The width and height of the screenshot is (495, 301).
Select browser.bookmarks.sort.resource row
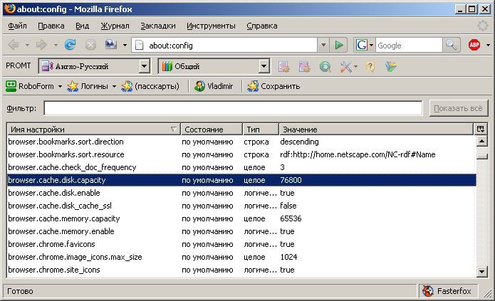(241, 154)
